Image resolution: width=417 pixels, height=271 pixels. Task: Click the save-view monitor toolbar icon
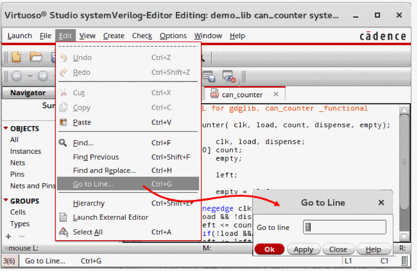click(x=209, y=76)
